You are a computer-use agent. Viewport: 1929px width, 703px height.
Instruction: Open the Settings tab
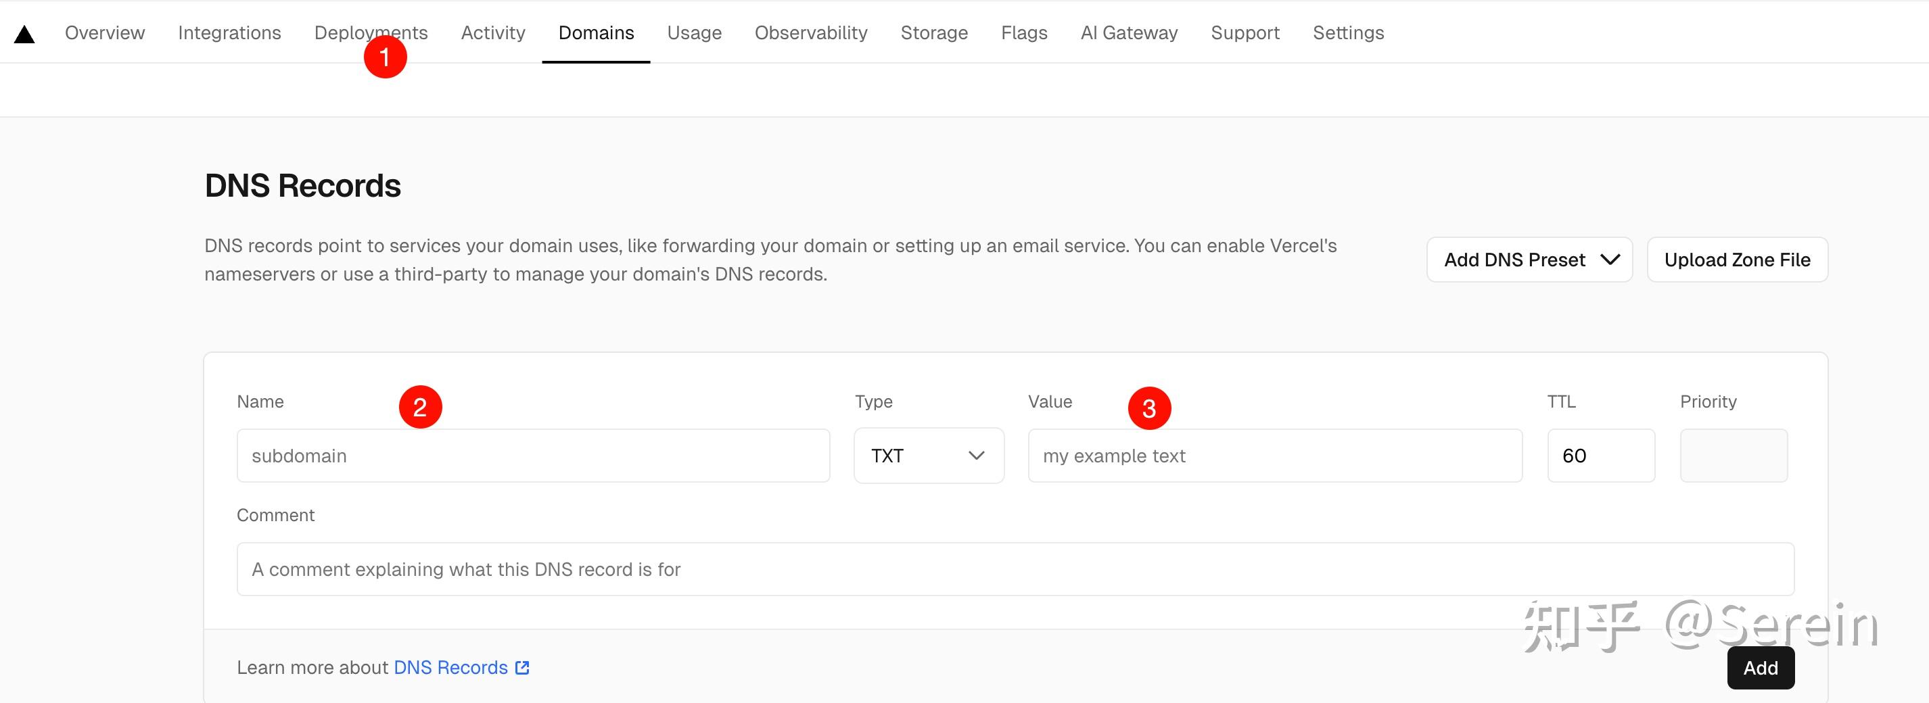(x=1347, y=32)
